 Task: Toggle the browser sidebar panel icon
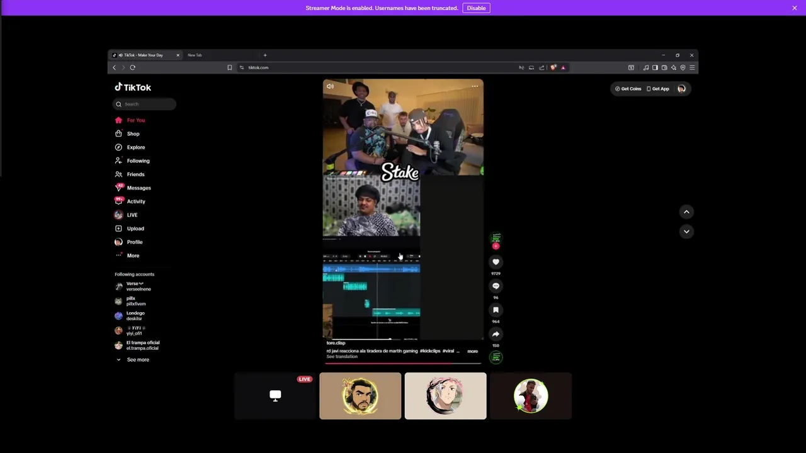point(655,67)
